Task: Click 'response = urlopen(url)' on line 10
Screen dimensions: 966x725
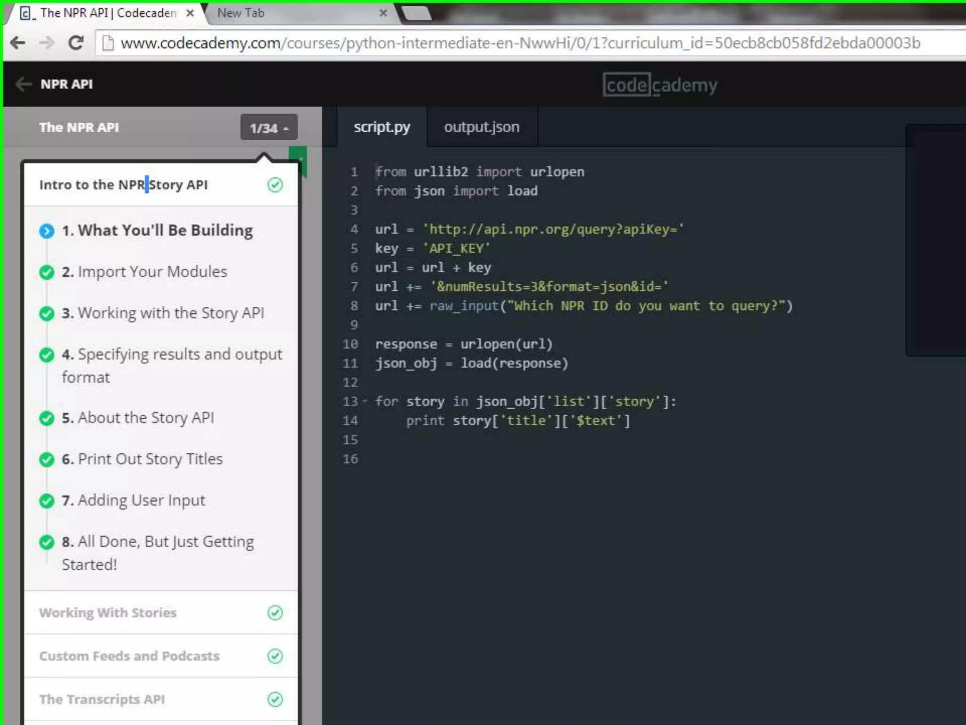Action: pos(464,344)
